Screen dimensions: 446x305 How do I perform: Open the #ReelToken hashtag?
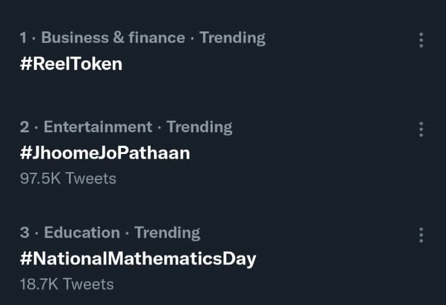pyautogui.click(x=71, y=63)
